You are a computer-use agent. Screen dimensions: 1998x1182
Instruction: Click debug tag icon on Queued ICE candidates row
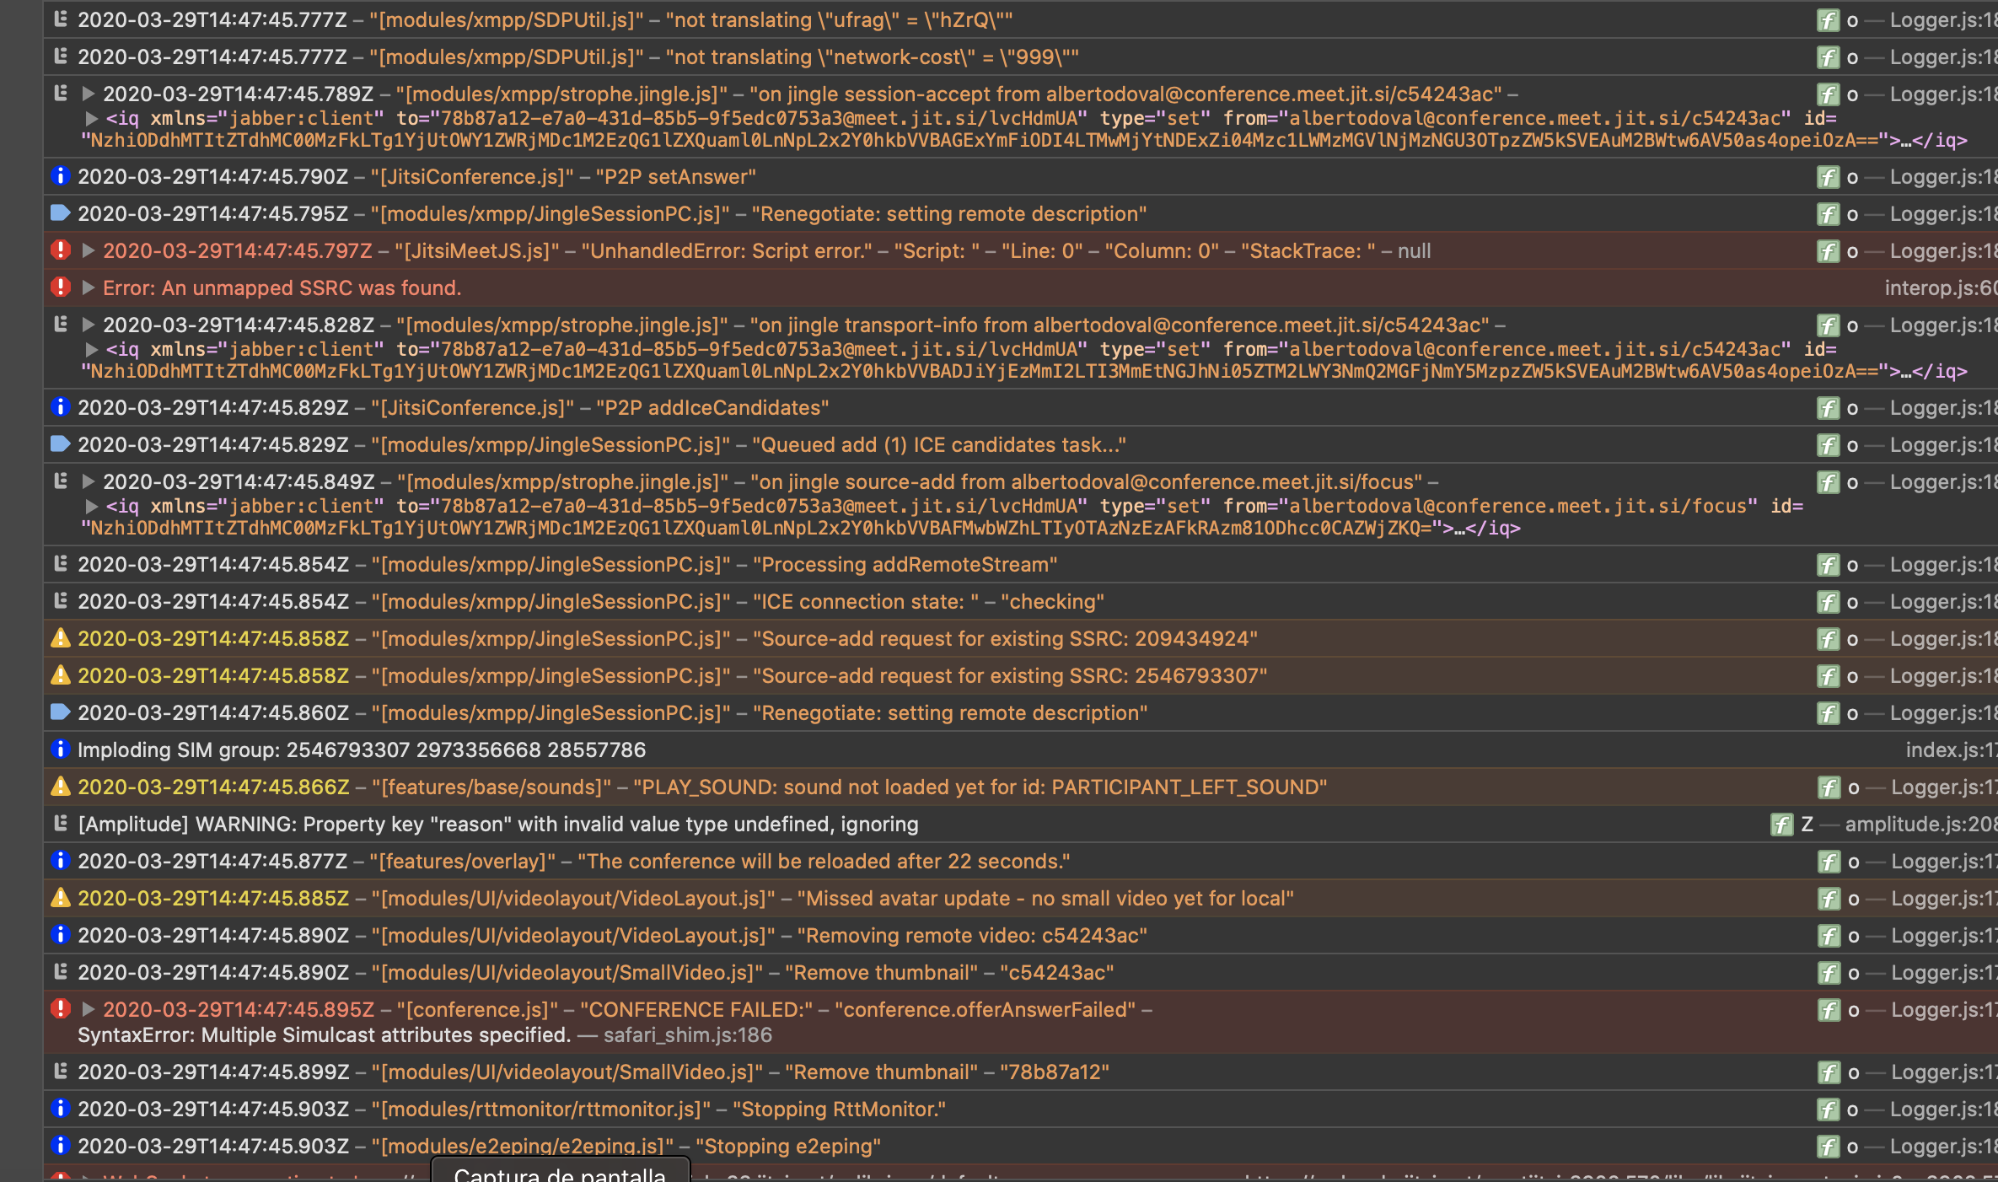(x=60, y=444)
